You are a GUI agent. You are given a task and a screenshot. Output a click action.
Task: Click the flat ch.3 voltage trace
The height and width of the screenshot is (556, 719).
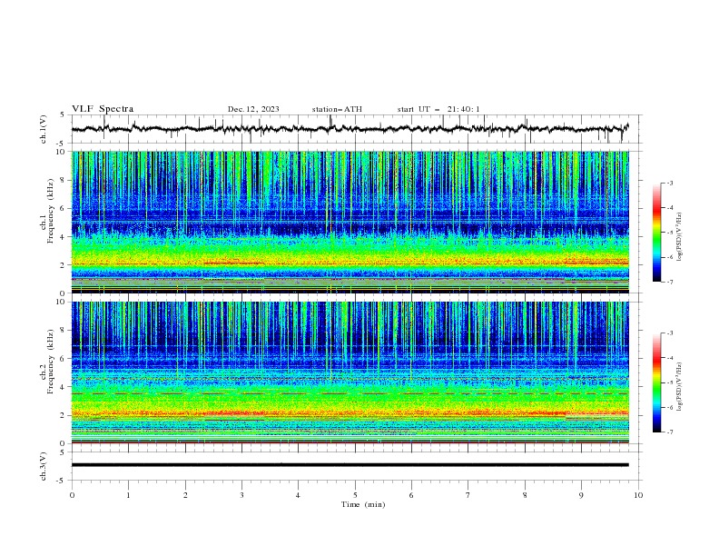click(350, 465)
